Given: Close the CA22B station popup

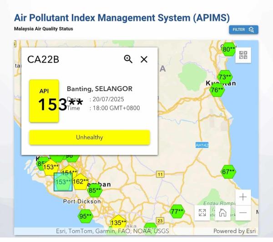Looking at the screenshot, I should (144, 59).
